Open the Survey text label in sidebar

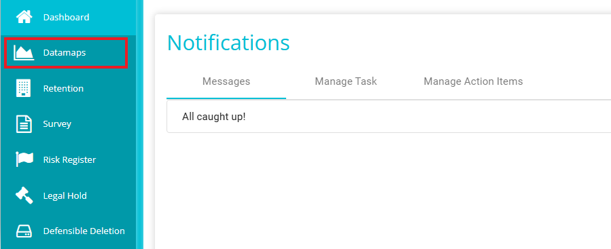pos(57,124)
